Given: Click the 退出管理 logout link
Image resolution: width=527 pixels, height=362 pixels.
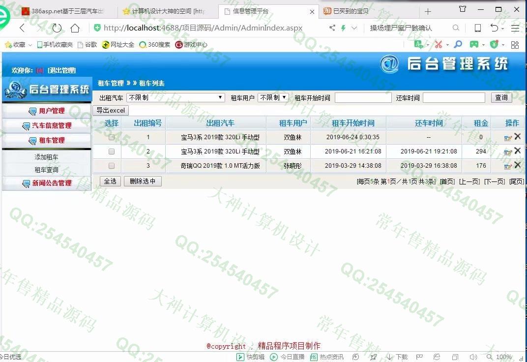Looking at the screenshot, I should [x=62, y=70].
